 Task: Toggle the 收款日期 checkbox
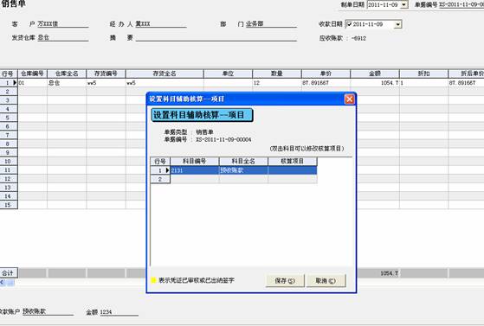click(x=348, y=24)
